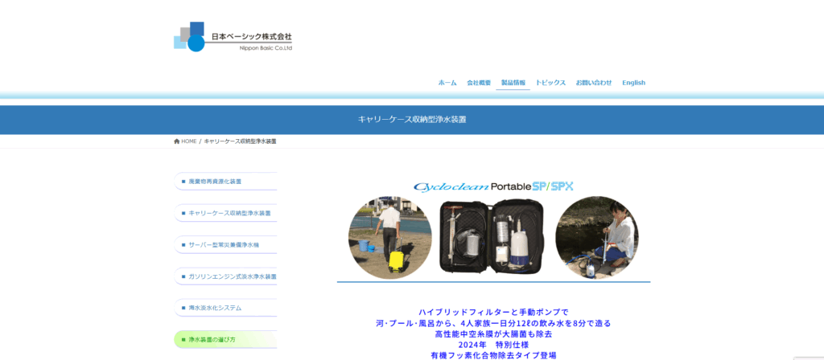Open ガソリンエンジン式淡水浄水装置 in the sidebar

pyautogui.click(x=225, y=276)
